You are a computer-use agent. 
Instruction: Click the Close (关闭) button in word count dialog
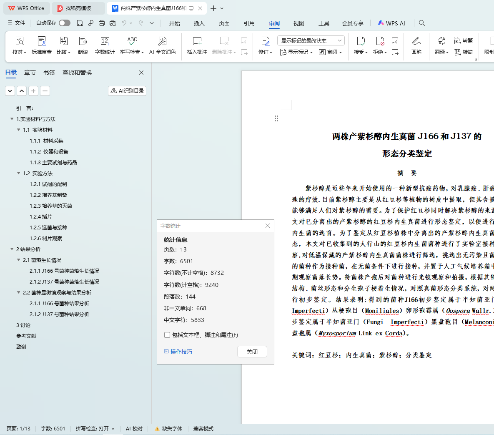tap(252, 352)
